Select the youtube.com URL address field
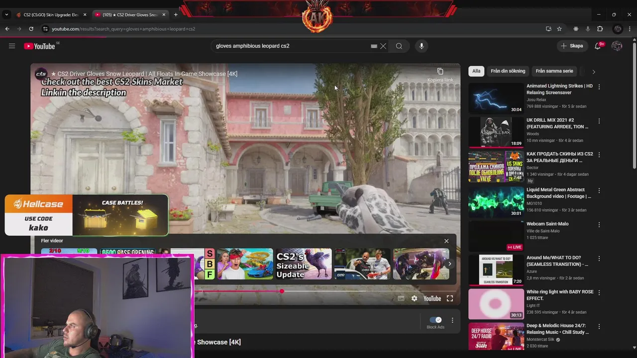Viewport: 637px width, 358px height. (294, 29)
